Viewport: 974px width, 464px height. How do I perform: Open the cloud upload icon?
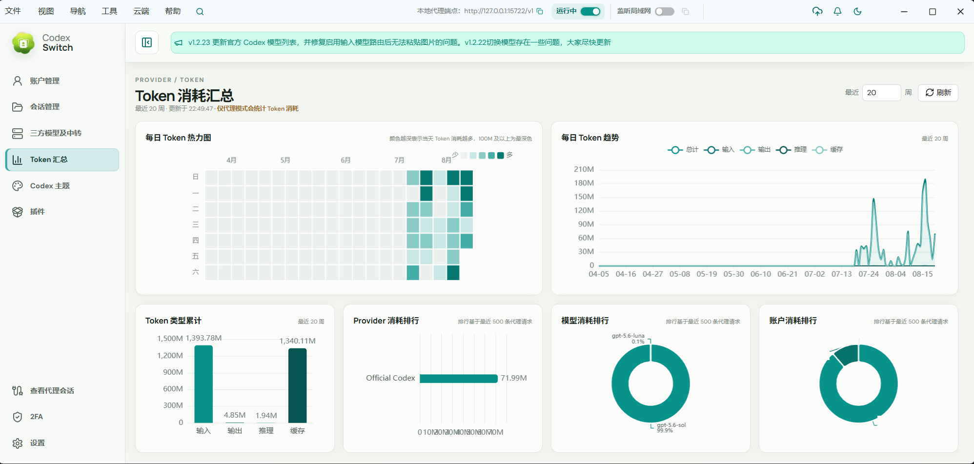tap(817, 11)
